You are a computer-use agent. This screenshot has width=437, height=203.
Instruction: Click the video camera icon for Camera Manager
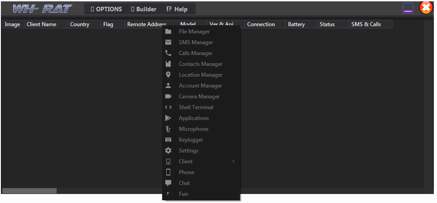168,97
